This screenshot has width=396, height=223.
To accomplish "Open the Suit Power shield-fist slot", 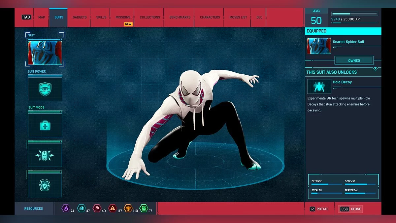I will click(45, 89).
